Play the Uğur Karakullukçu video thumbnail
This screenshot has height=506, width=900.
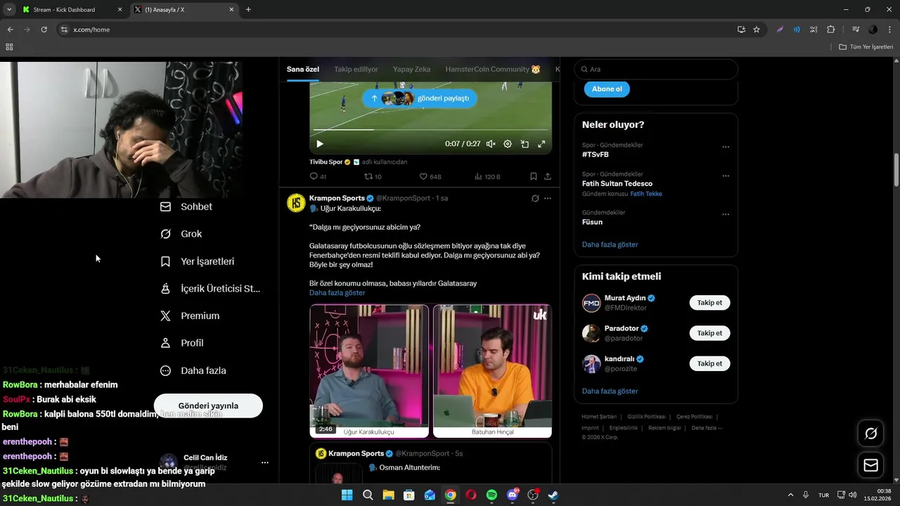coord(369,370)
